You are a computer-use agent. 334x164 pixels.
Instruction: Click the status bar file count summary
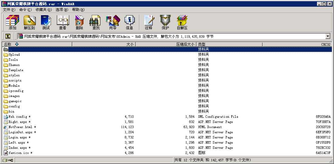coord(213,160)
